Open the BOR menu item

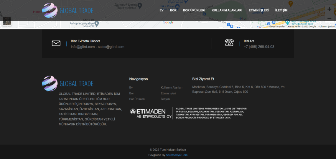click(173, 10)
